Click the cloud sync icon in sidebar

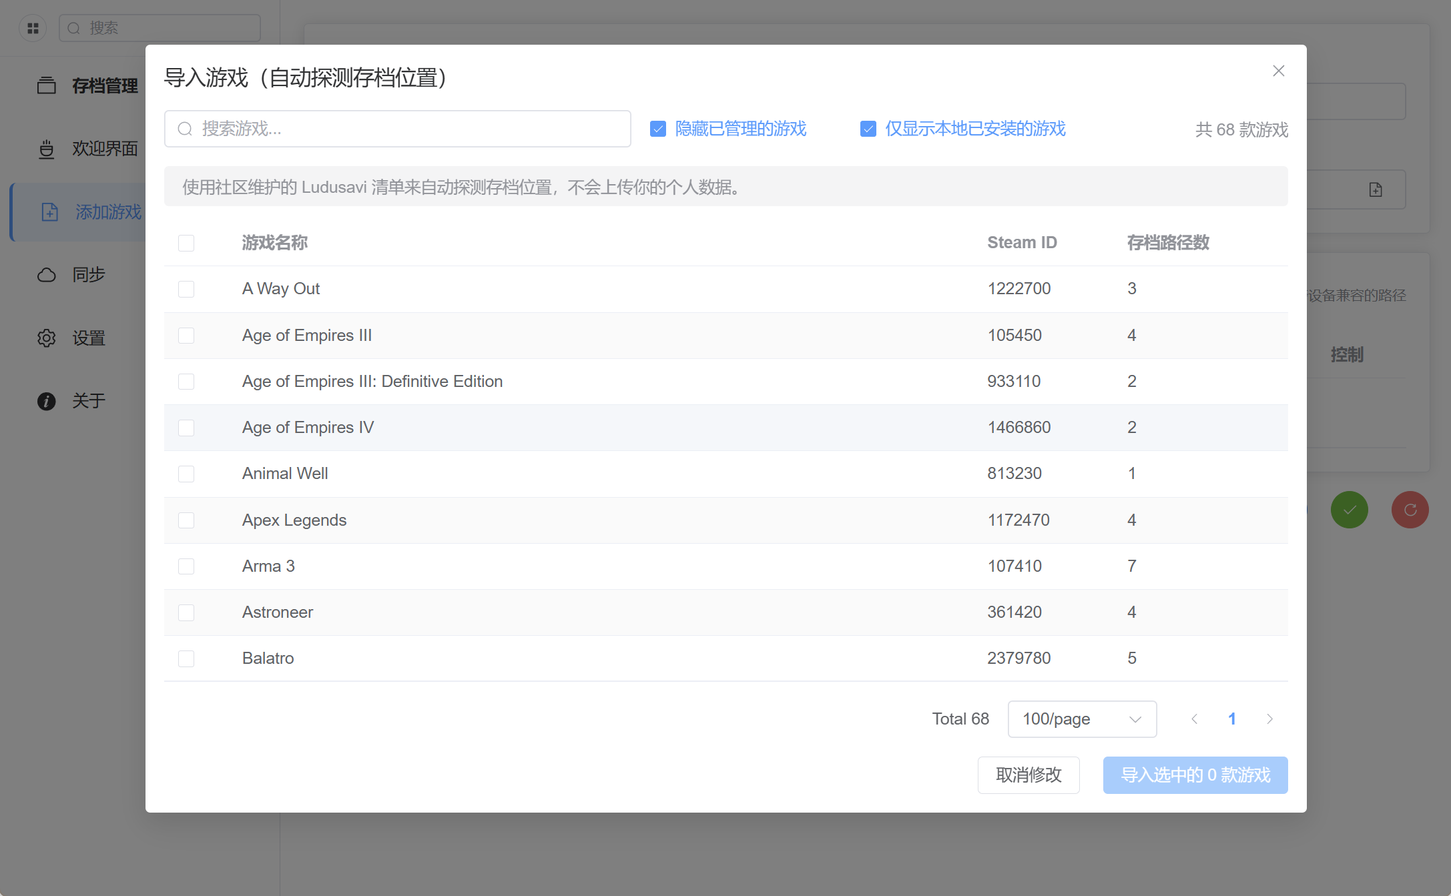tap(46, 275)
